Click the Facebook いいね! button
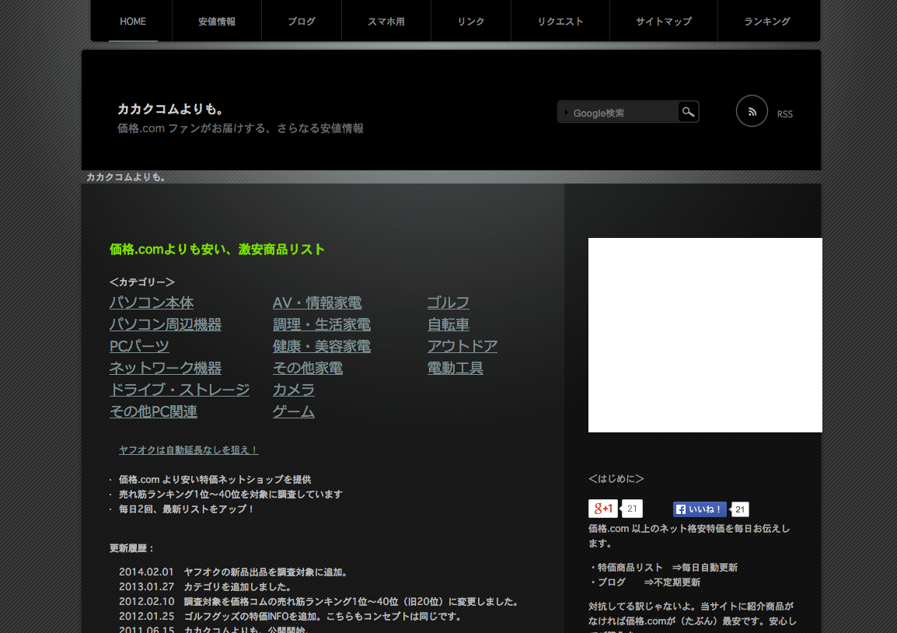 (x=700, y=509)
